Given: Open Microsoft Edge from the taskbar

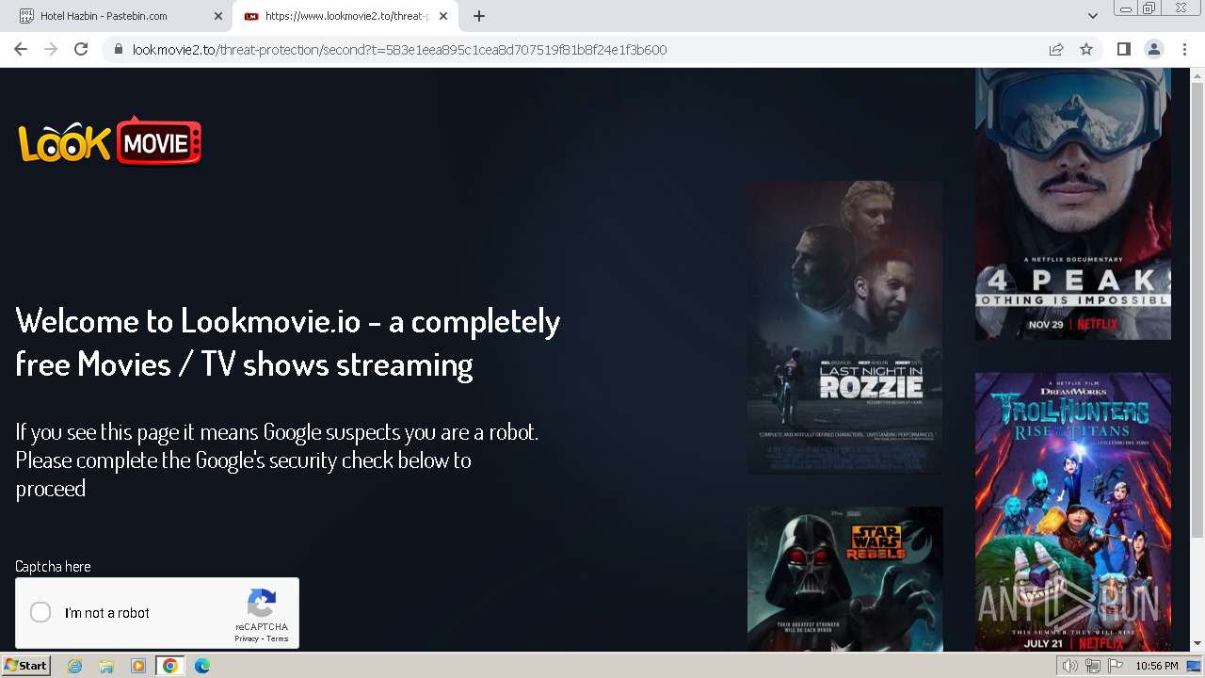Looking at the screenshot, I should coord(202,666).
